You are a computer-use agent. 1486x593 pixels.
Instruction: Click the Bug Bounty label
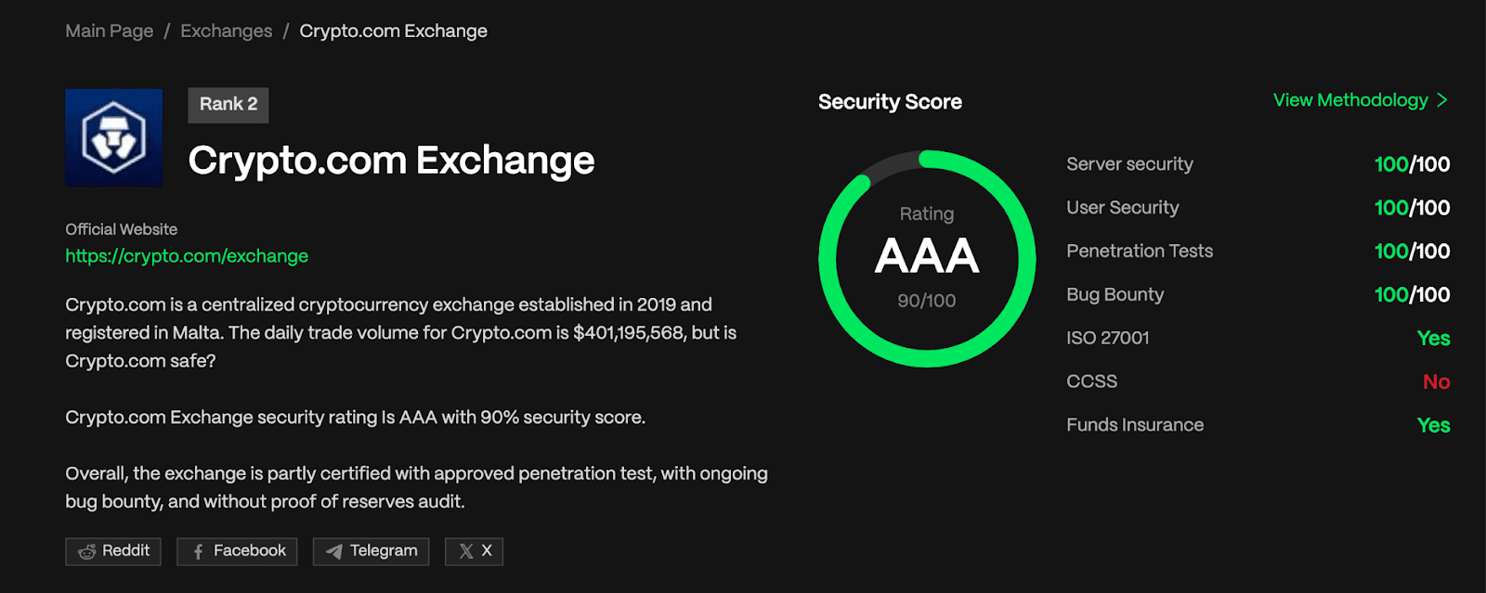coord(1115,295)
